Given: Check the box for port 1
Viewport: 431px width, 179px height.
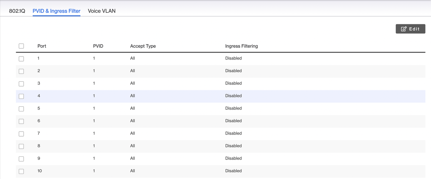Looking at the screenshot, I should [21, 59].
